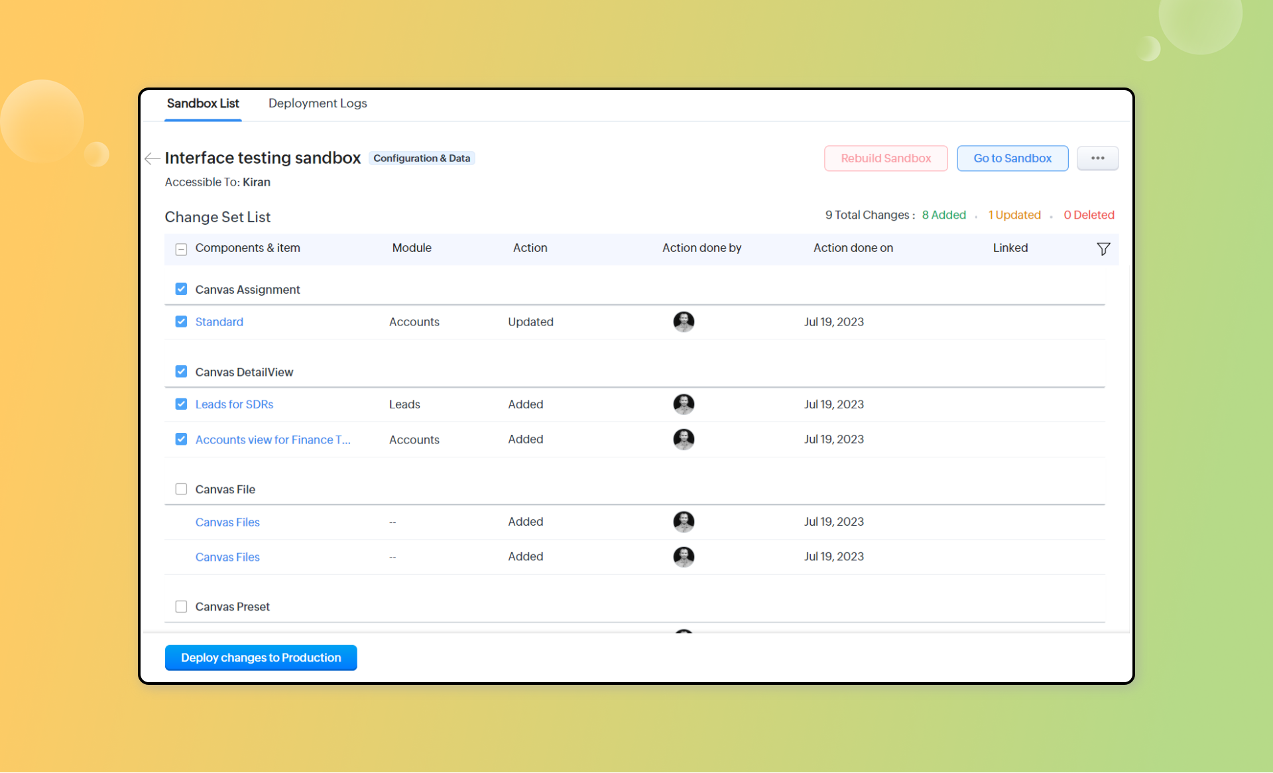
Task: Click avatar in first Canvas Files row
Action: coord(684,522)
